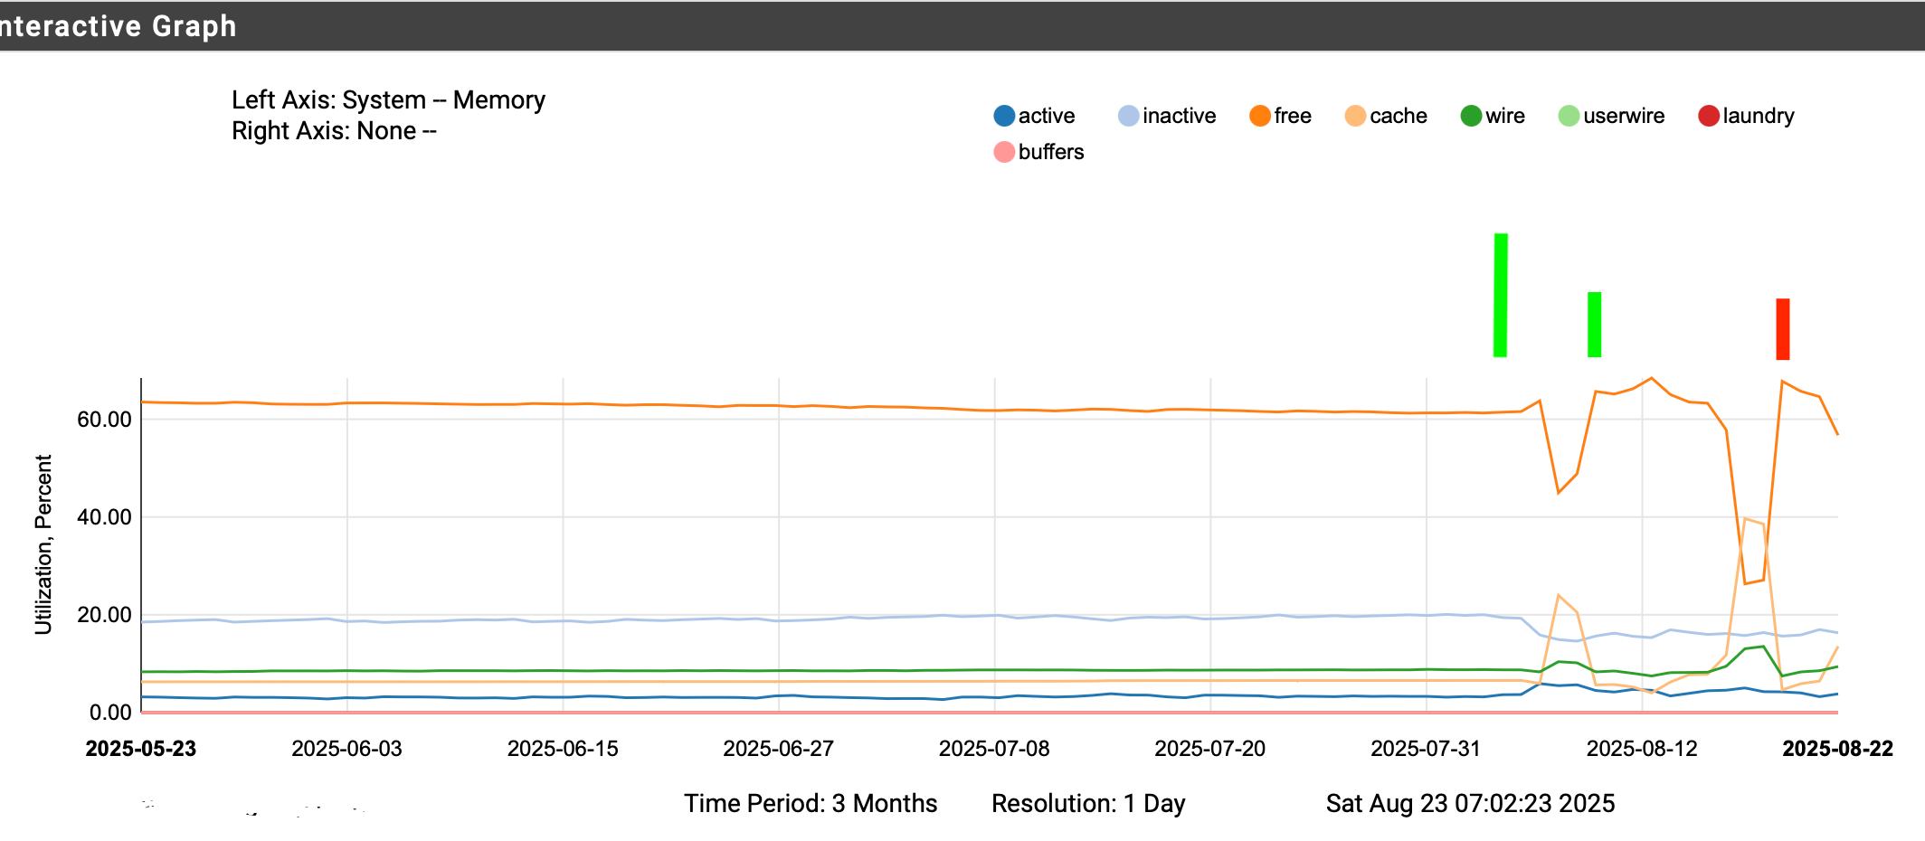Select the 2025-08-22 end date label
Screen dimensions: 1925x841
[x=1836, y=749]
